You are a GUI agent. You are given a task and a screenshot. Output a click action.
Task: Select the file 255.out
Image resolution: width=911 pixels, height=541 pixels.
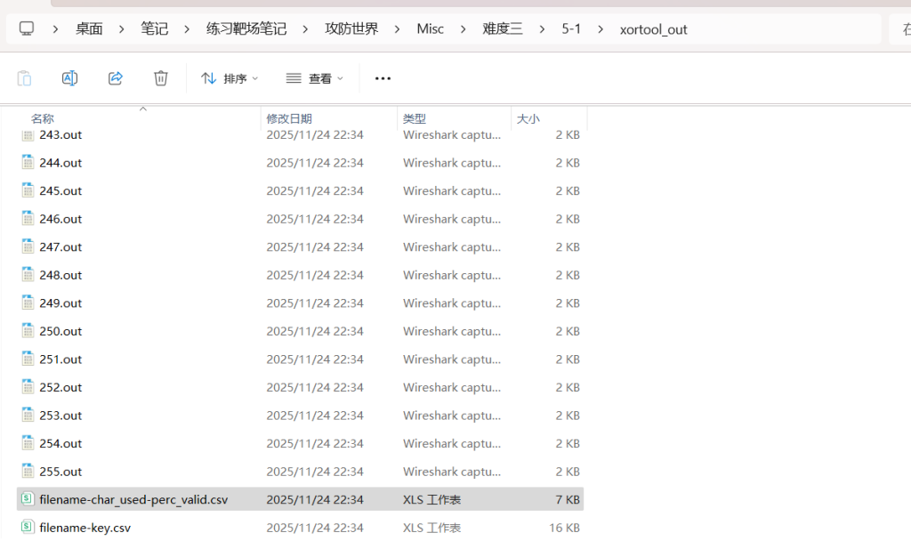pyautogui.click(x=60, y=472)
